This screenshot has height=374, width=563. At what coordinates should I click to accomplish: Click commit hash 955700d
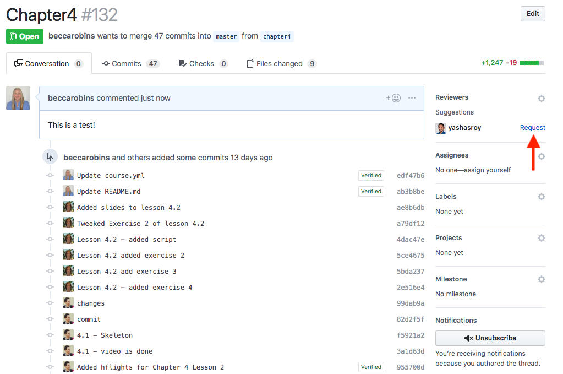(411, 367)
